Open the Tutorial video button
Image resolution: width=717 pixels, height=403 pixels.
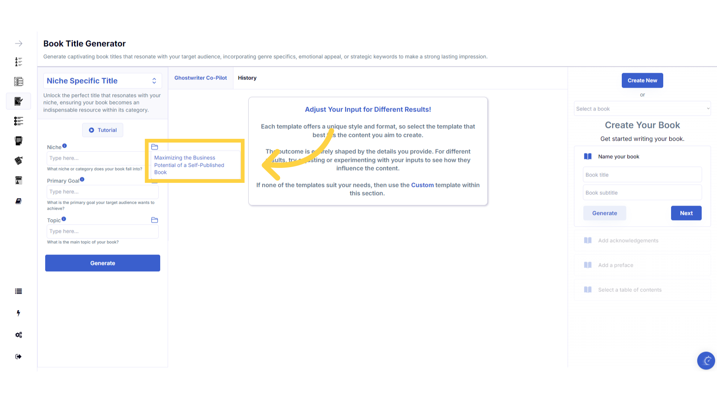point(103,130)
